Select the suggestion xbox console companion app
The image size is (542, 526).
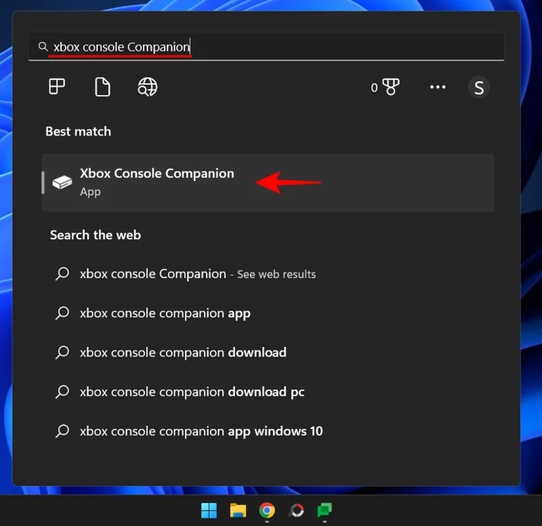[x=165, y=313]
